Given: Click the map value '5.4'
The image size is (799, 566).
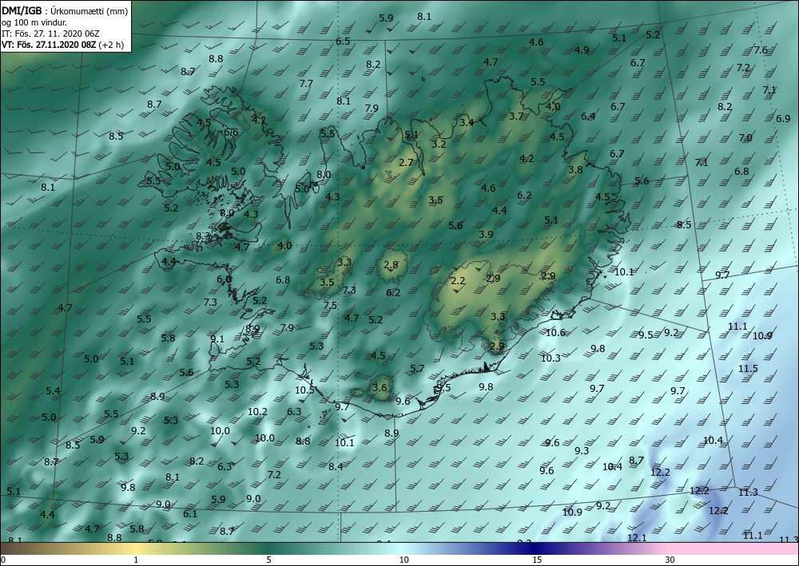Looking at the screenshot, I should [53, 391].
